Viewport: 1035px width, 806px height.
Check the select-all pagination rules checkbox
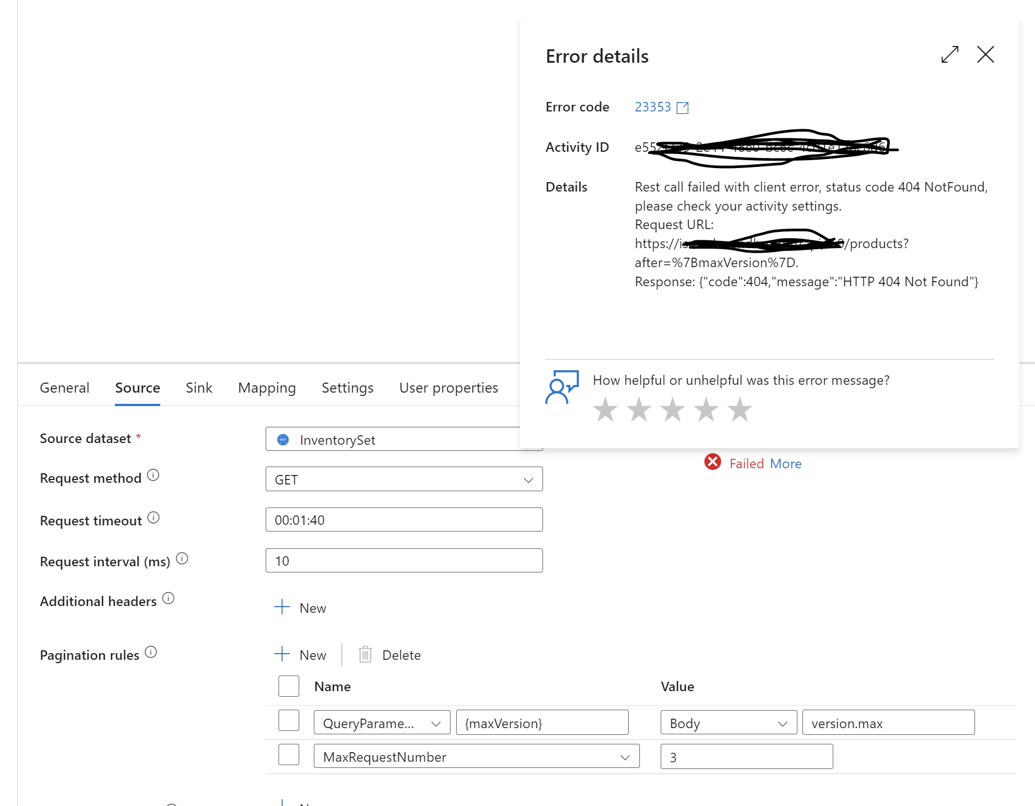288,686
